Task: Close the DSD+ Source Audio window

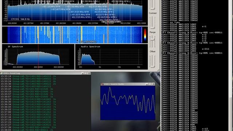Action: (153, 84)
